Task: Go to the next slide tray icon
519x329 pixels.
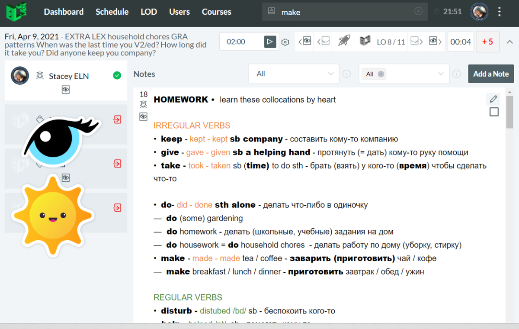Action: point(416,41)
